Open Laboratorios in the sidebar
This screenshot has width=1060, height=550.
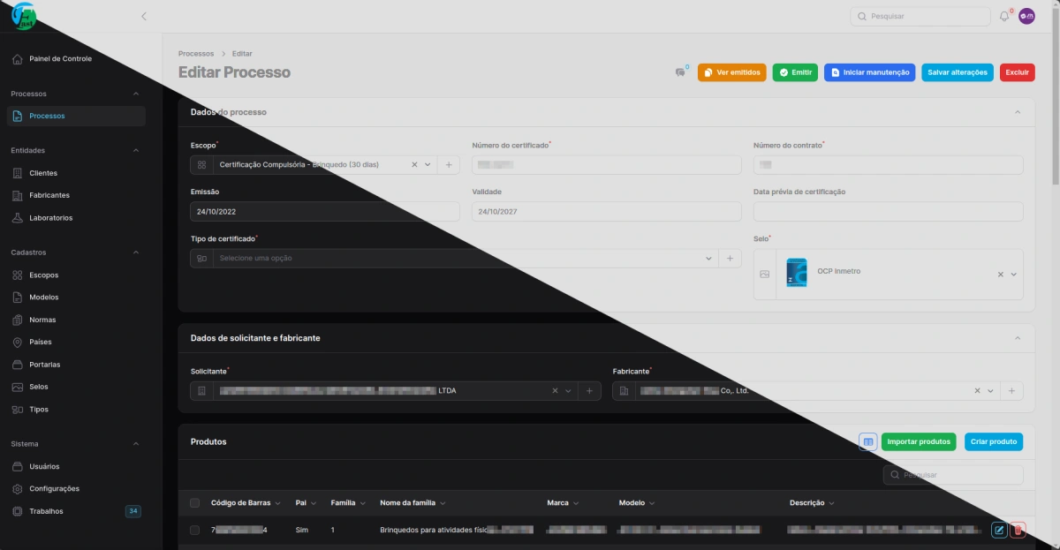coord(50,218)
